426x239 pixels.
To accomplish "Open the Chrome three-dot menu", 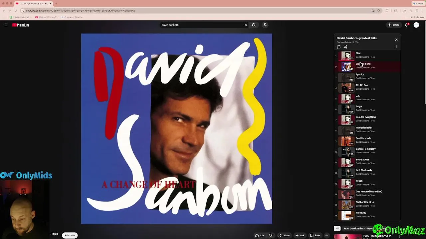I will (423, 11).
